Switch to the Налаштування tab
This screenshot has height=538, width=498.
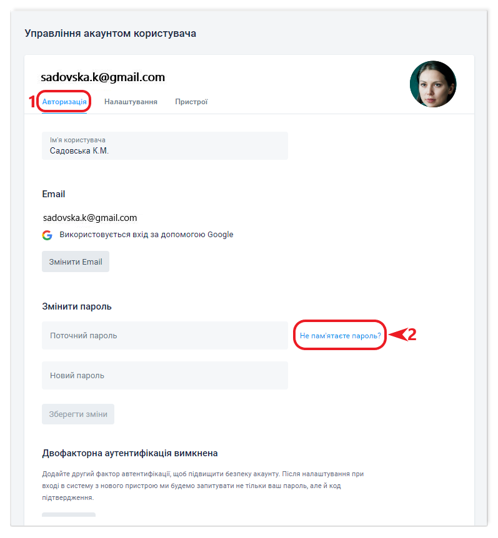131,102
